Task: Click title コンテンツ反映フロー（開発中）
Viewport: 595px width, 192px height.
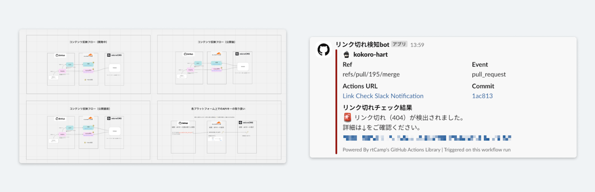Action: click(88, 42)
